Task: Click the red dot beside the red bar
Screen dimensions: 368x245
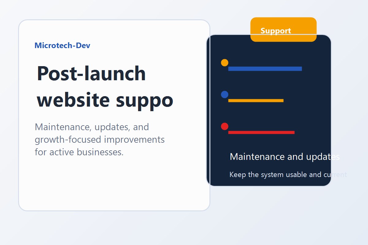Action: pyautogui.click(x=224, y=126)
